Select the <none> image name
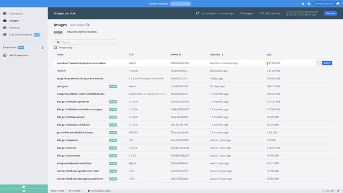Viewport: 343px width, 193px height. click(62, 71)
